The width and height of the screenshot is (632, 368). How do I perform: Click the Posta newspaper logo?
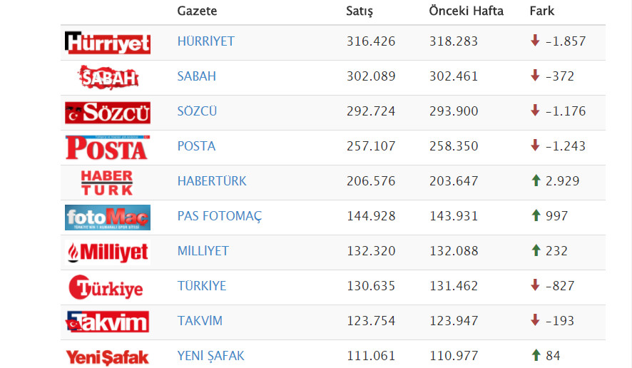point(108,148)
